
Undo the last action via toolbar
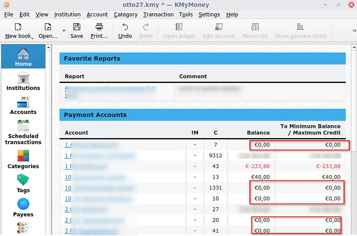125,31
